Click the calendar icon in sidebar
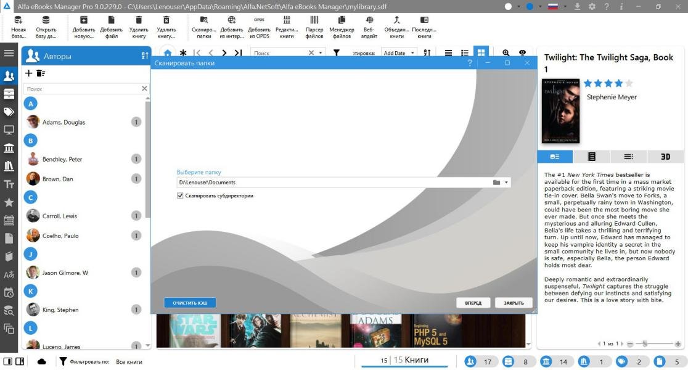This screenshot has height=370, width=688. 9,220
